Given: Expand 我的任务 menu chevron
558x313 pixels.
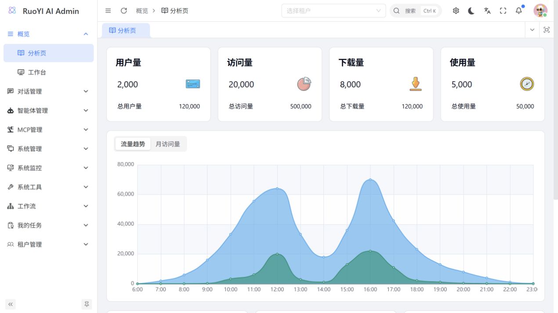Looking at the screenshot, I should coord(86,225).
